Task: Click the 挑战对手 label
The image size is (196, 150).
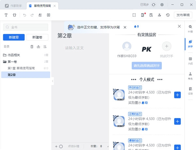Action: [x=167, y=56]
